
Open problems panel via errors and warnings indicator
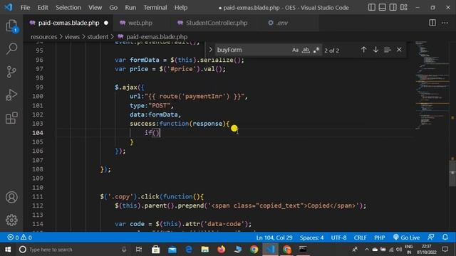(x=19, y=238)
